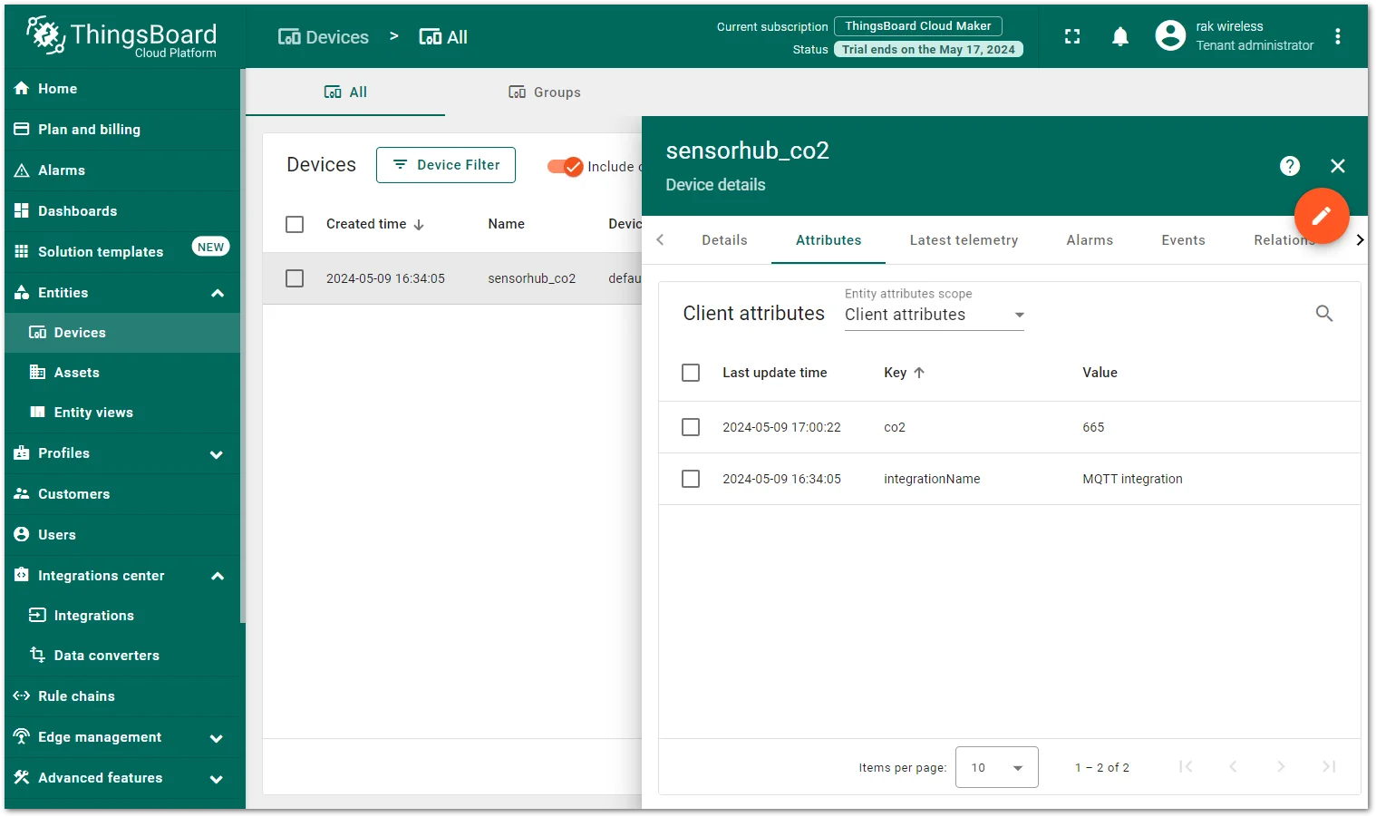Switch to the Details tab
Viewport: 1376px width, 817px height.
click(724, 240)
